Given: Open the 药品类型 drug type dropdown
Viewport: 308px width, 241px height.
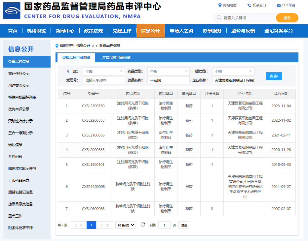Looking at the screenshot, I should 168,72.
